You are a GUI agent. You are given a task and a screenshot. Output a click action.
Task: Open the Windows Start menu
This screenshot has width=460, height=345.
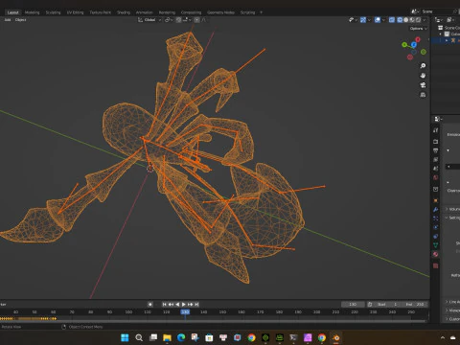click(x=125, y=337)
